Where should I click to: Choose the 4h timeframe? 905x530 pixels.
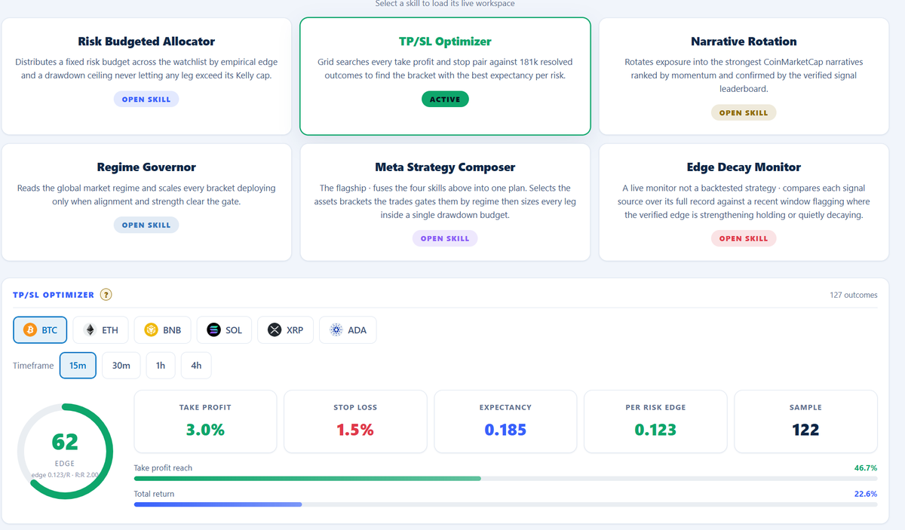tap(196, 366)
